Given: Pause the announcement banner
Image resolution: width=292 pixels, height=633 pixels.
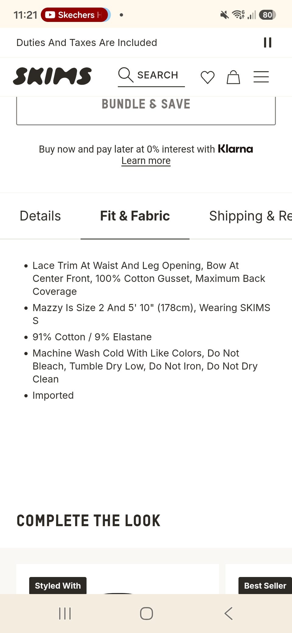Looking at the screenshot, I should coord(268,43).
